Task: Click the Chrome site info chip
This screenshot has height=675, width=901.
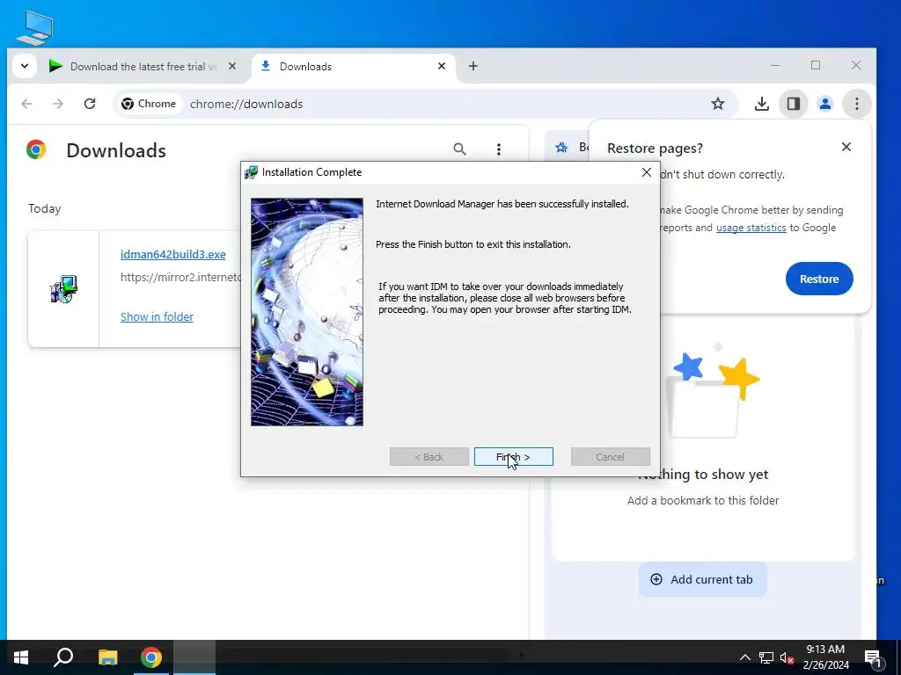Action: [149, 104]
